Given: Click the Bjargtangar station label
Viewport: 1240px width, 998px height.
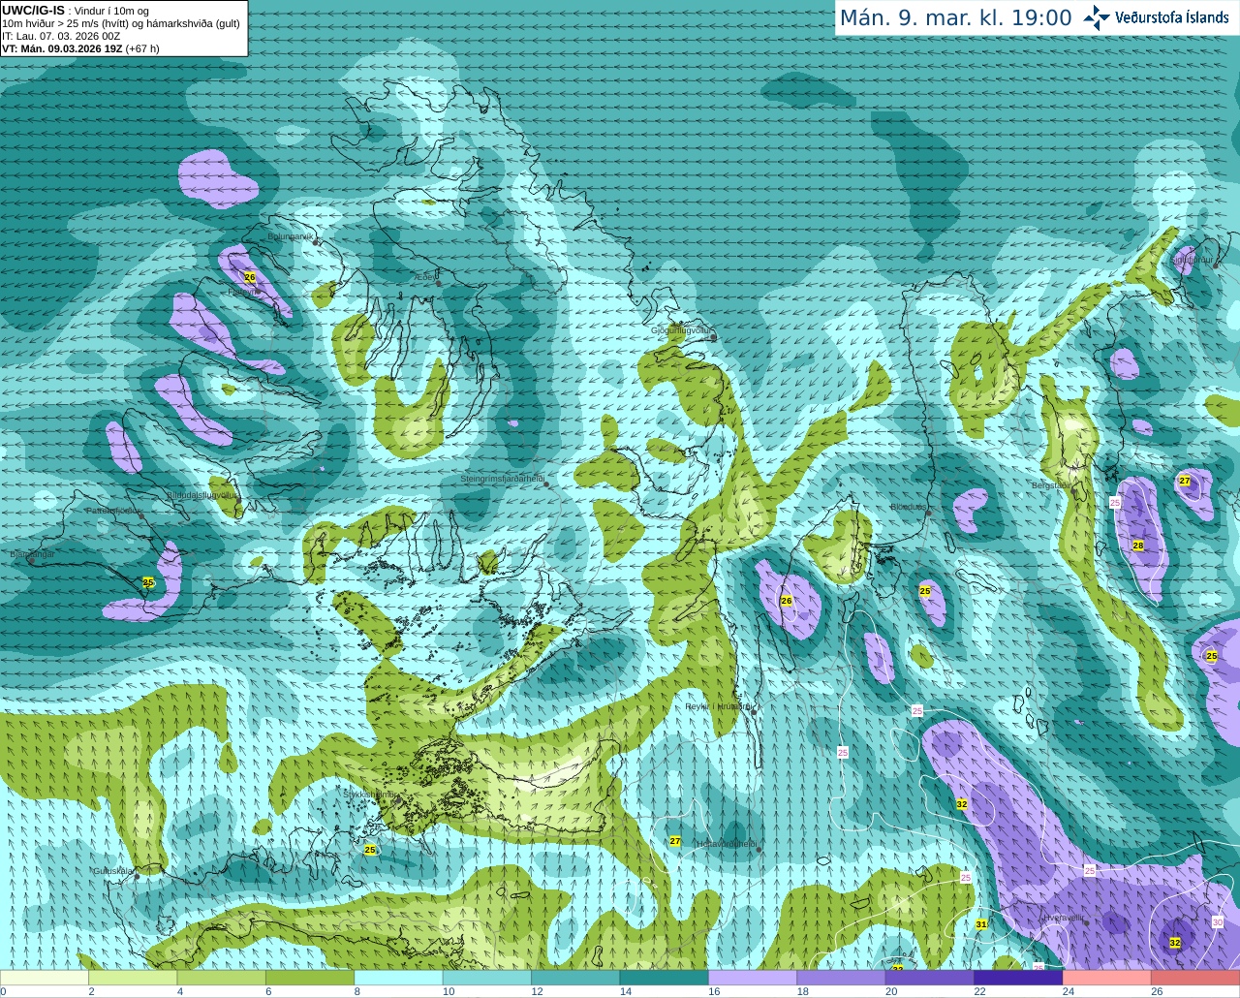Looking at the screenshot, I should (x=32, y=554).
